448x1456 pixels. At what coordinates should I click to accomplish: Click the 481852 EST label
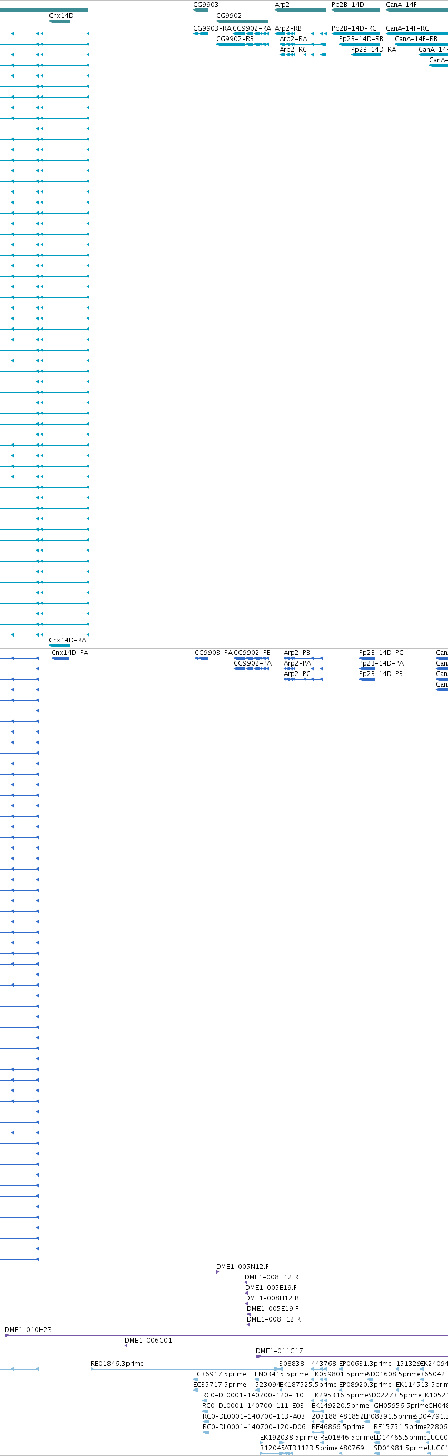point(352,1416)
